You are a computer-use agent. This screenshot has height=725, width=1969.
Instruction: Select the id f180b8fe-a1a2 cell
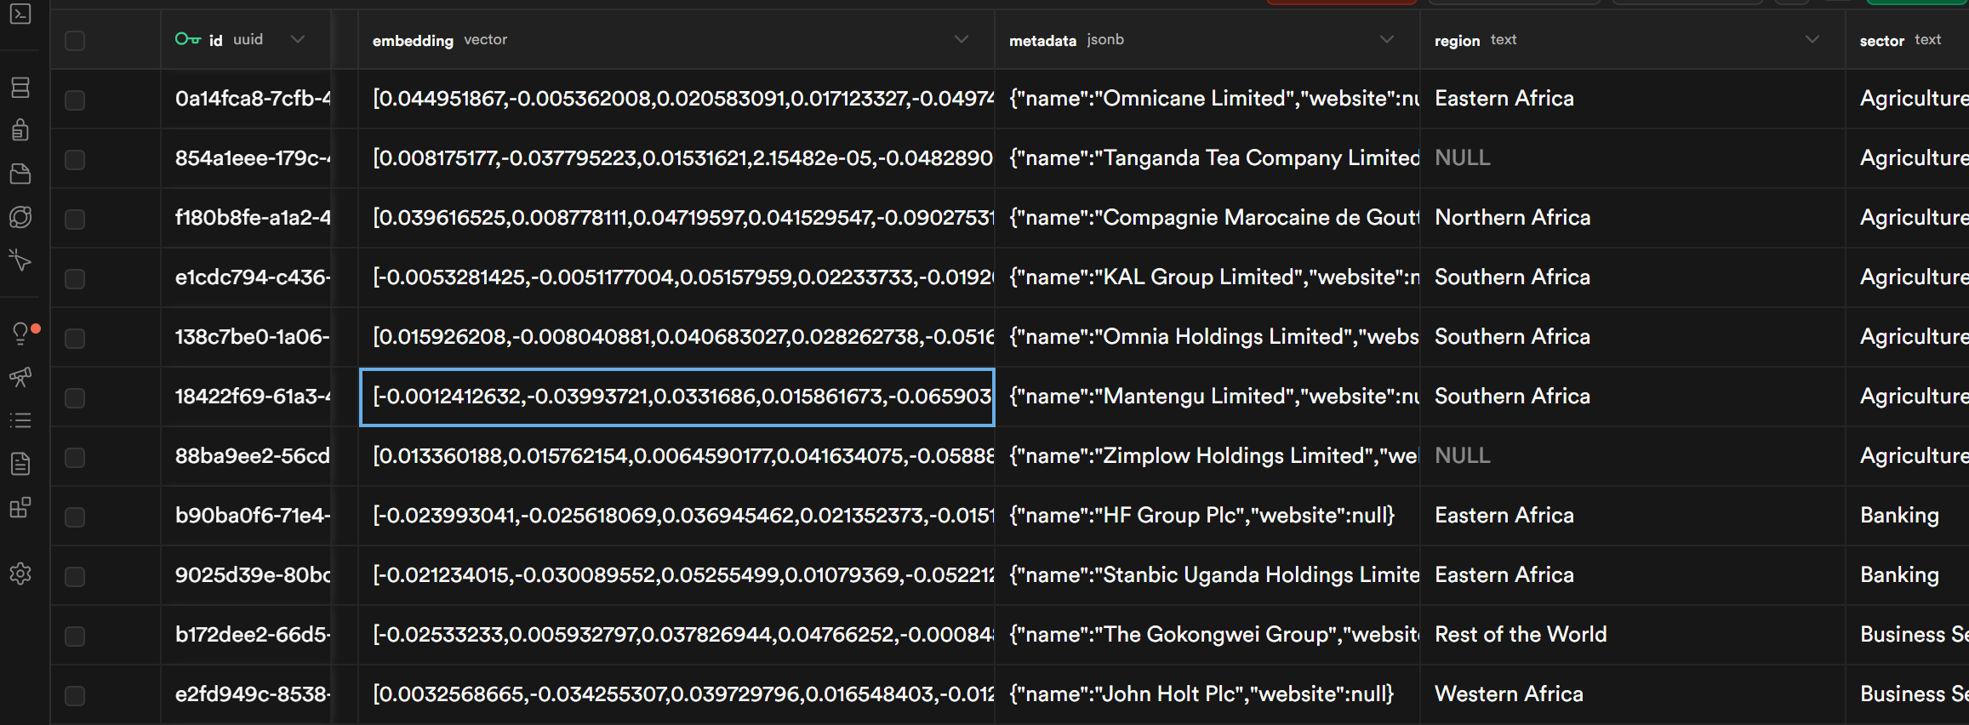(246, 218)
